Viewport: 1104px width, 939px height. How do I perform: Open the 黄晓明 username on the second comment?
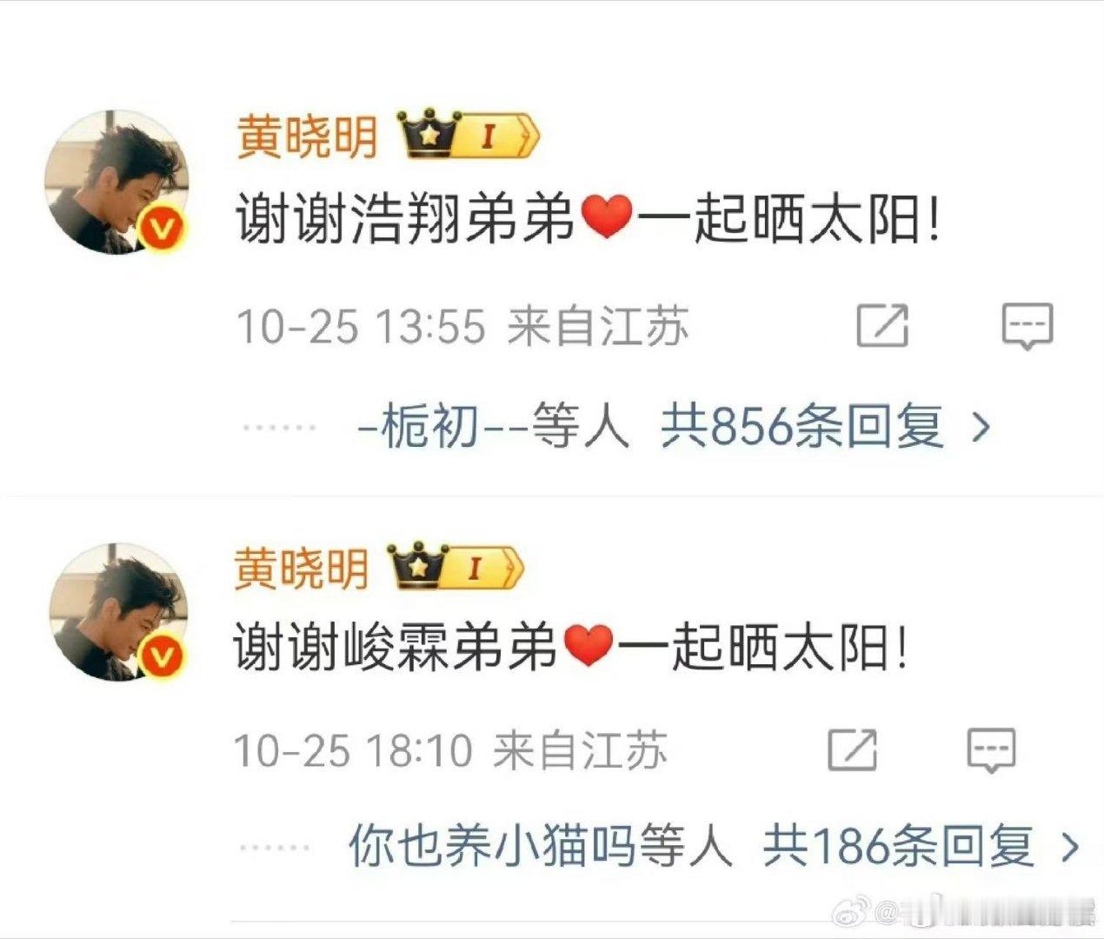point(302,569)
